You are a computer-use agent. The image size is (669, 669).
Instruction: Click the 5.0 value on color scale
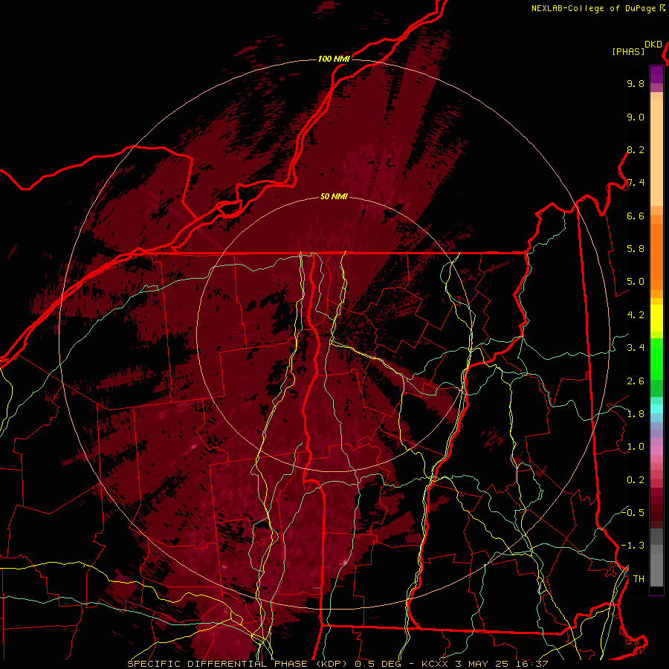(636, 282)
